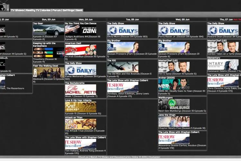241x161 pixels.
Task: Open Tuesday's Big Brother banner
Action: (123, 47)
